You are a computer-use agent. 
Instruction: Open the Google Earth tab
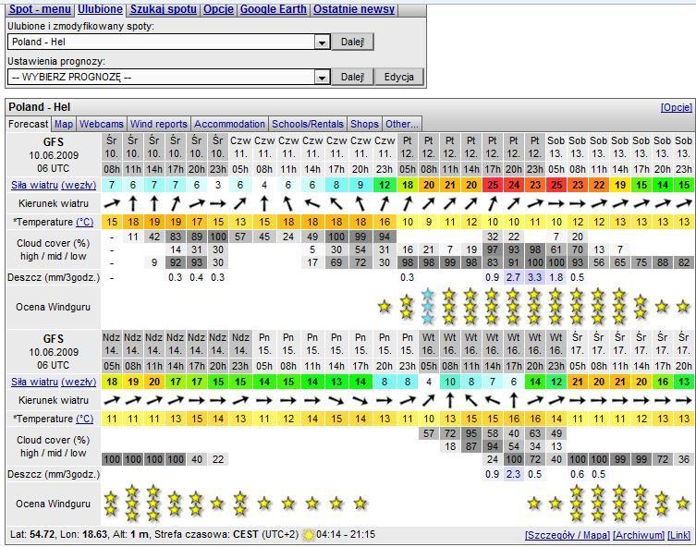click(x=274, y=9)
